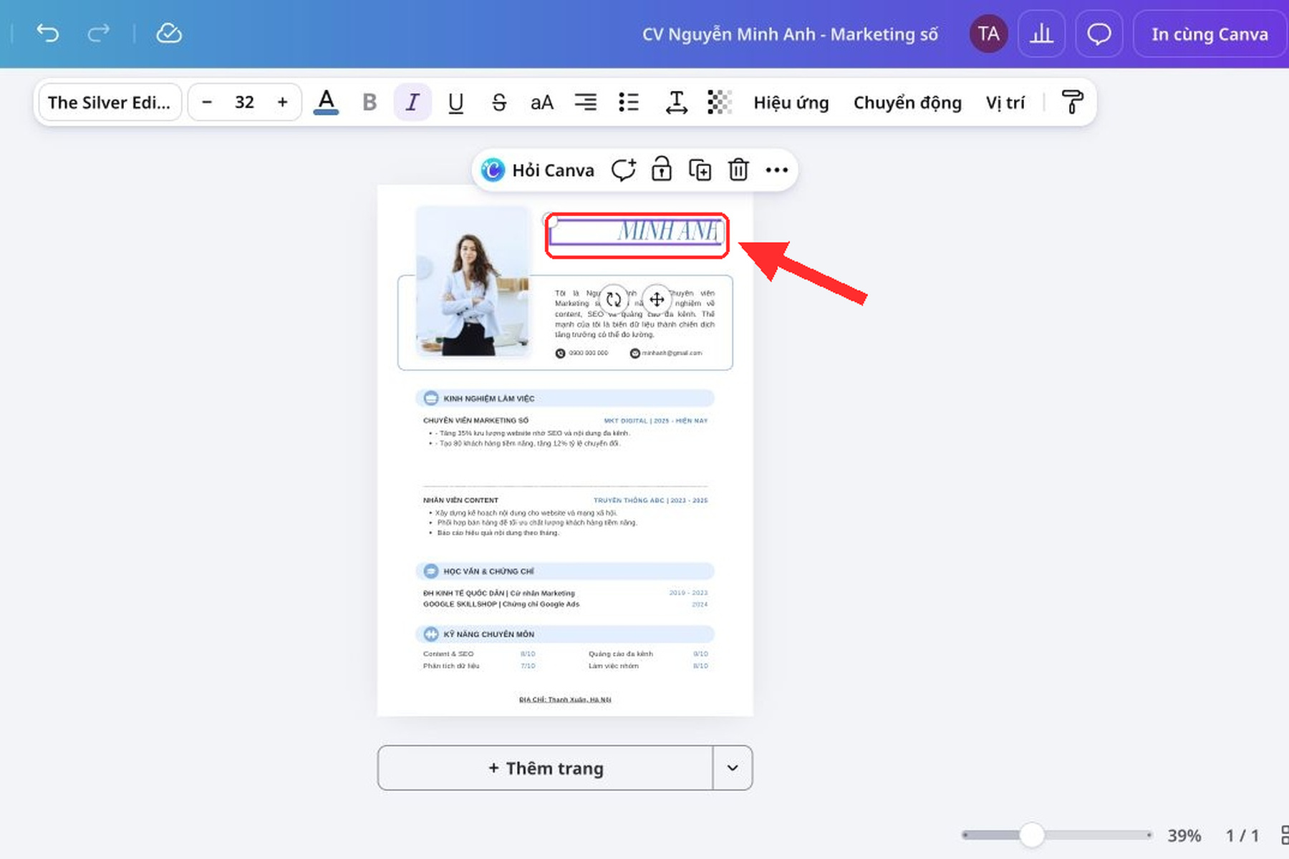The width and height of the screenshot is (1289, 859).
Task: Decrease font size with minus
Action: tap(207, 102)
